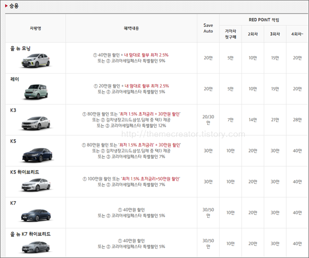Open the dark blue K5 car thumbnail

[x=37, y=155]
